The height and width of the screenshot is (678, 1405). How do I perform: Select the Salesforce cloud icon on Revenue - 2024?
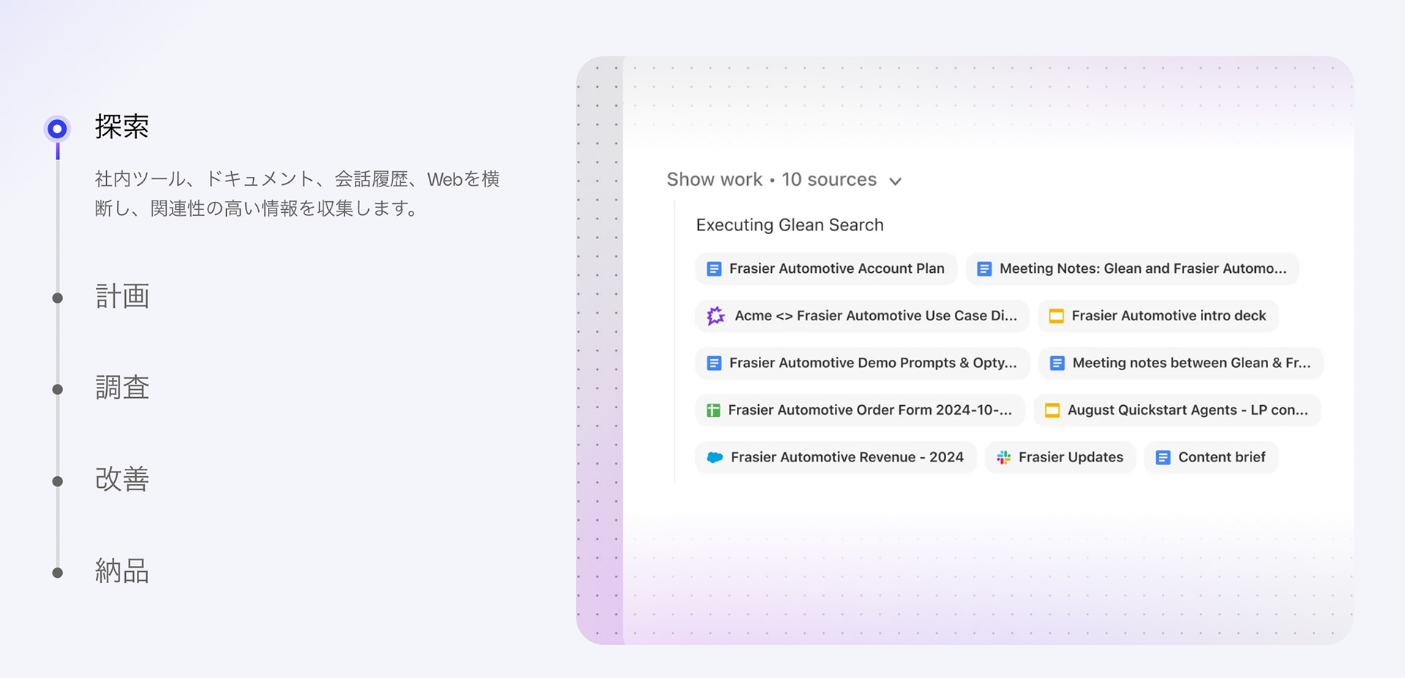coord(714,457)
